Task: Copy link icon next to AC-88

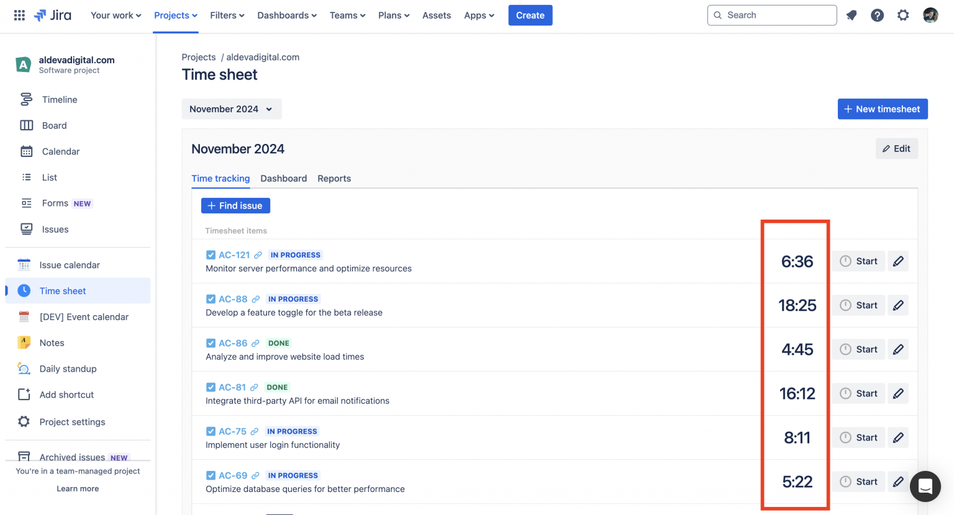Action: pos(255,299)
